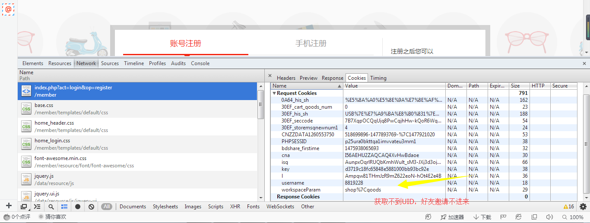Open the Headers tab in request details

[286, 78]
